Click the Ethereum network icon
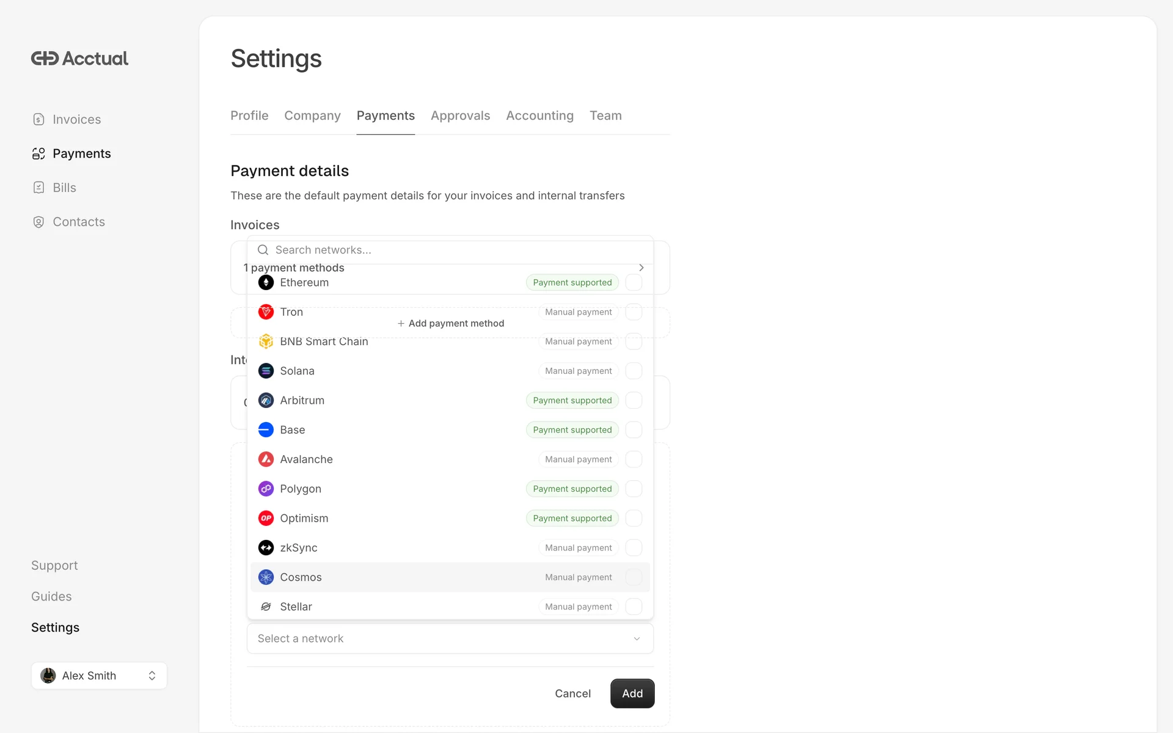The height and width of the screenshot is (733, 1173). click(266, 282)
